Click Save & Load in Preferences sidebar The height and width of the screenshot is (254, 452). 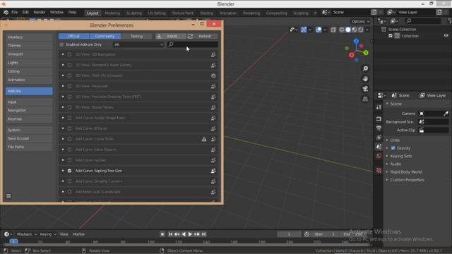tap(29, 138)
